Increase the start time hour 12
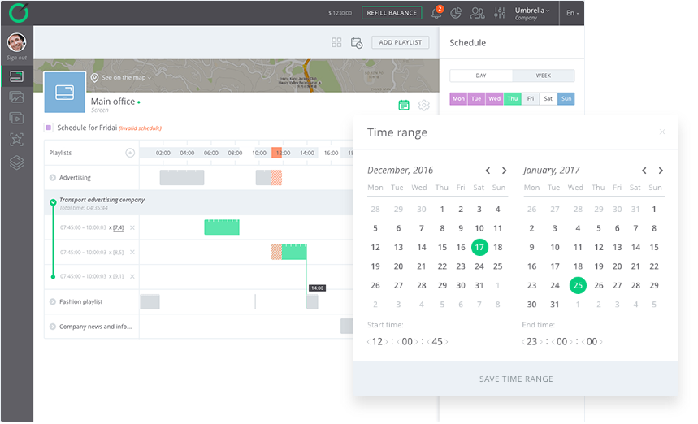698x424 pixels. click(386, 342)
